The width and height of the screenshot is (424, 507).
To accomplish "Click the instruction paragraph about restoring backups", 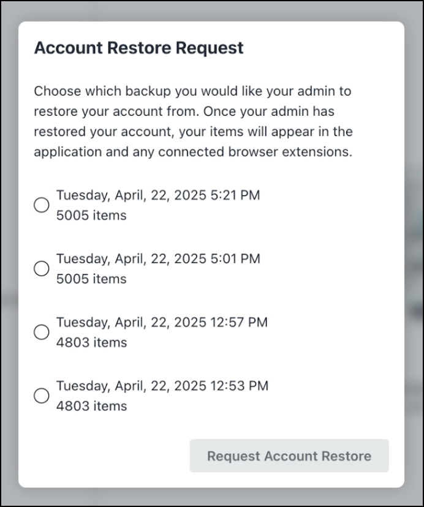I will [x=193, y=121].
